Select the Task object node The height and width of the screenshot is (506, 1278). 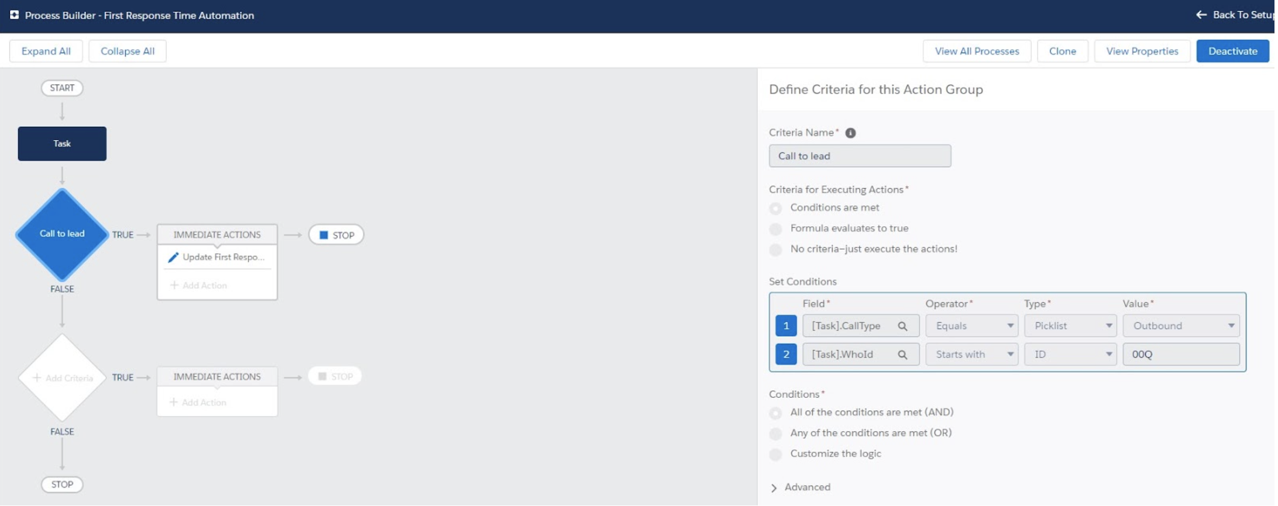[62, 144]
